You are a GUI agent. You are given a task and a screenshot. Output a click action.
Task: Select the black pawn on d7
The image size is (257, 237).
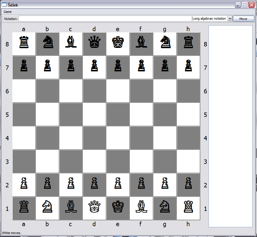pos(94,65)
